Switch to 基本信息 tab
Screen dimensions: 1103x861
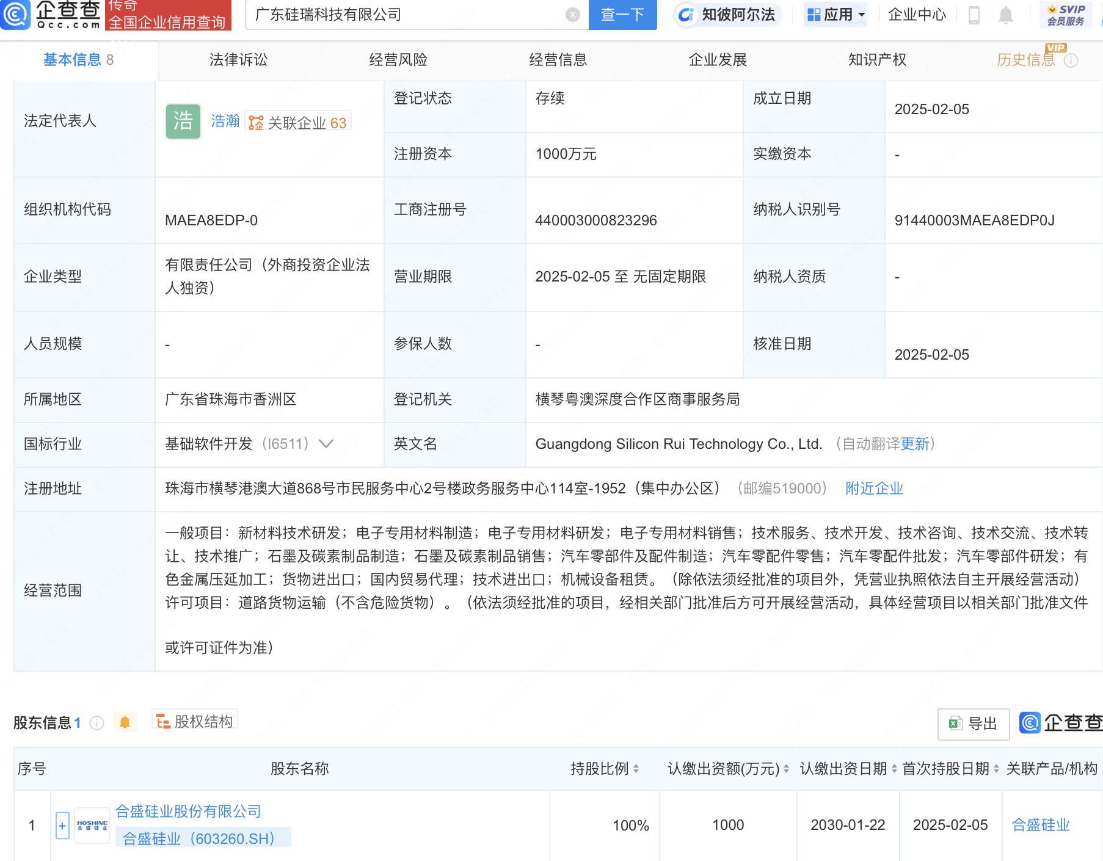[78, 60]
